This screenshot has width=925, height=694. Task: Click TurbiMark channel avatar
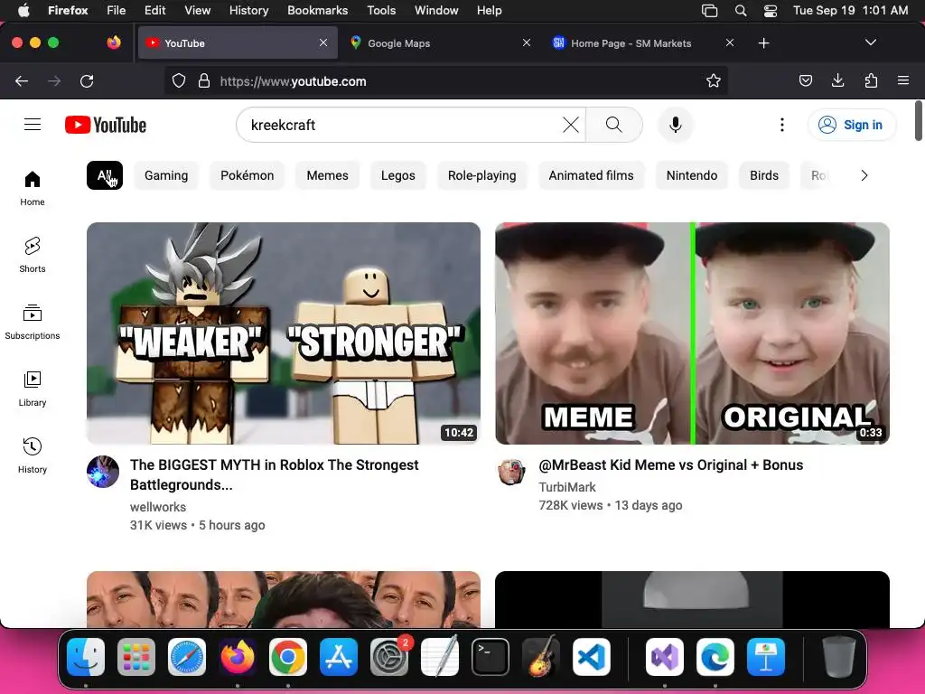(511, 472)
